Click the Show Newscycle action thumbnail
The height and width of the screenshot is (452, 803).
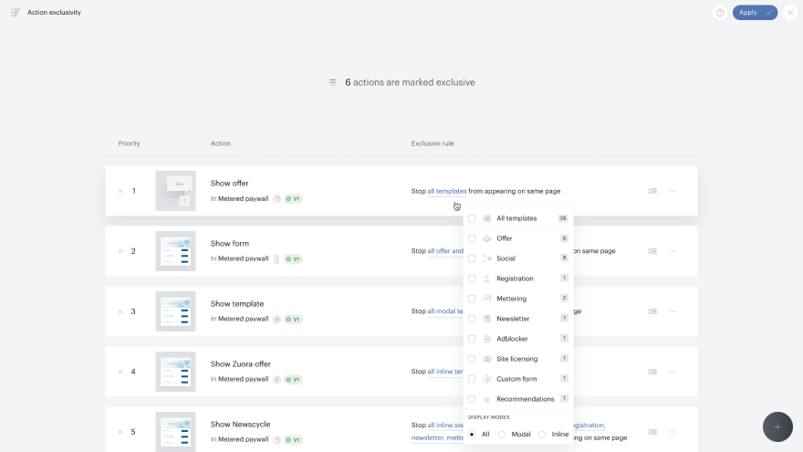175,432
